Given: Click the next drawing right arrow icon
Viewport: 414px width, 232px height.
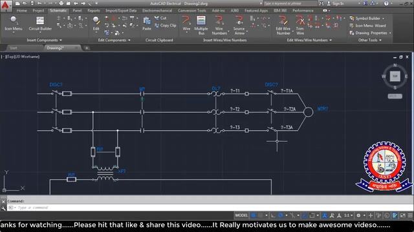Looking at the screenshot, I should pyautogui.click(x=83, y=3).
